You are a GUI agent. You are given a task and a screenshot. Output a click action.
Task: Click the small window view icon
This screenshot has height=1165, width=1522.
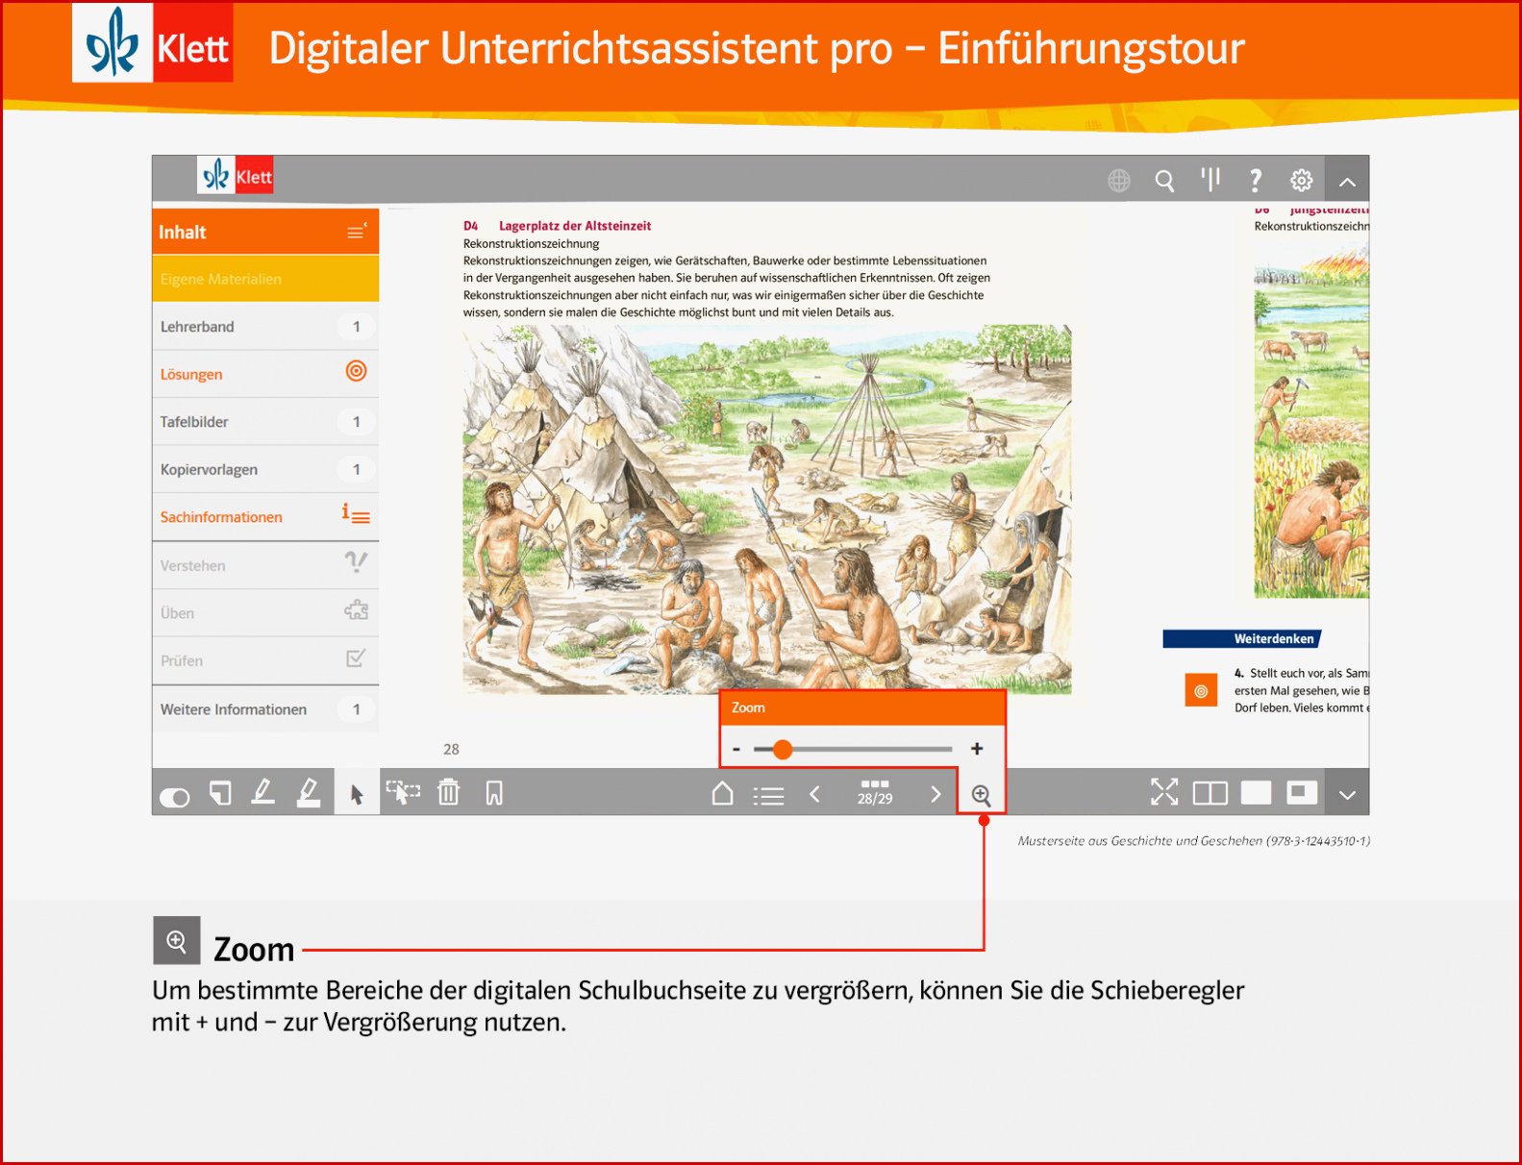pyautogui.click(x=1302, y=793)
